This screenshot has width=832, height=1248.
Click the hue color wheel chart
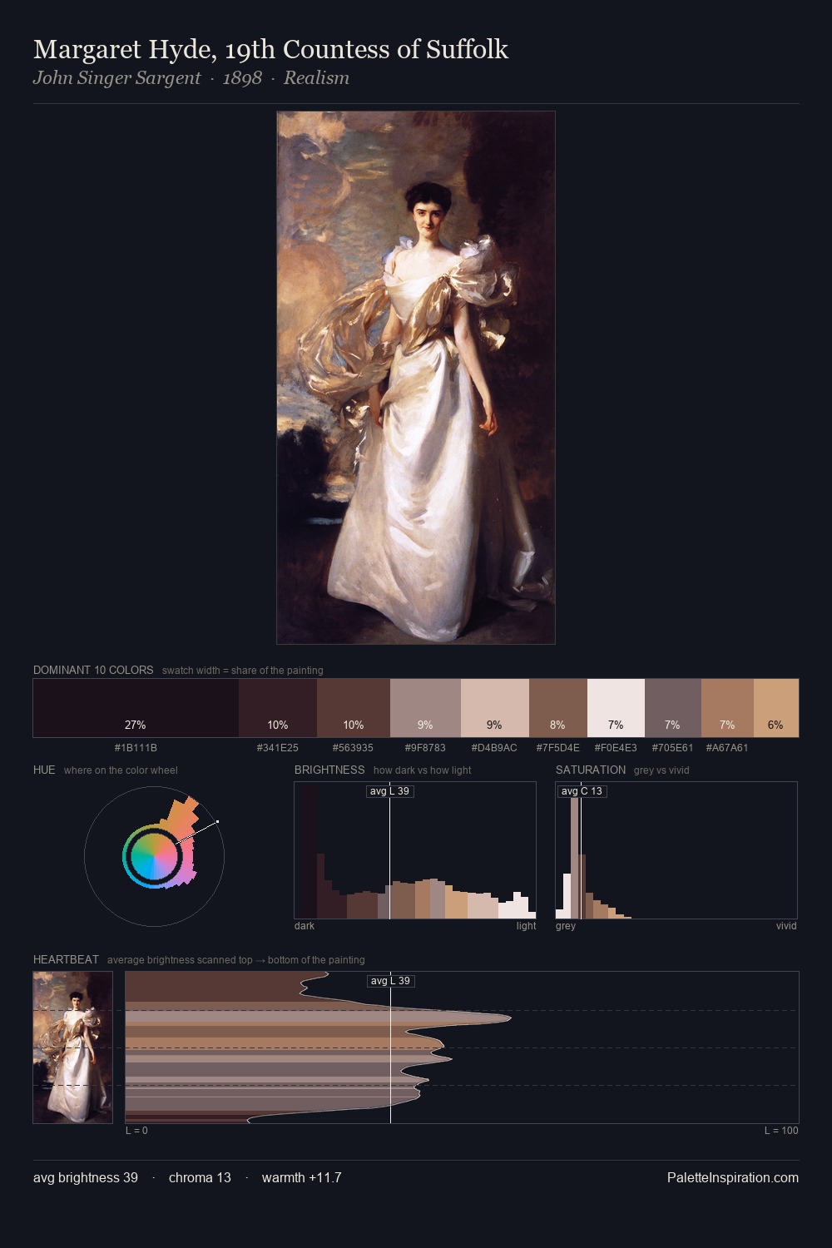click(154, 855)
